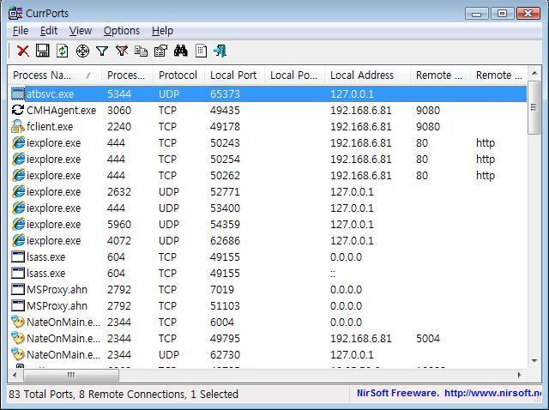The image size is (549, 410).
Task: Click local port 53400 cell
Action: click(x=225, y=208)
